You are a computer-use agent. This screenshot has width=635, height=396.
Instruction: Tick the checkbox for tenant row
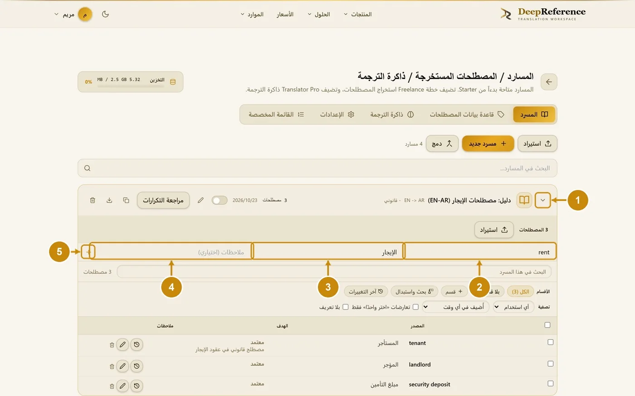tap(550, 342)
